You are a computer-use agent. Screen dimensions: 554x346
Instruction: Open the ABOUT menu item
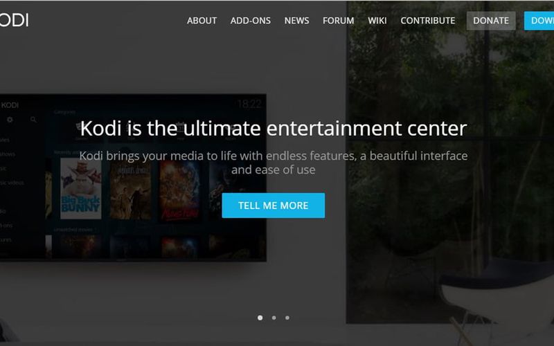coord(202,21)
